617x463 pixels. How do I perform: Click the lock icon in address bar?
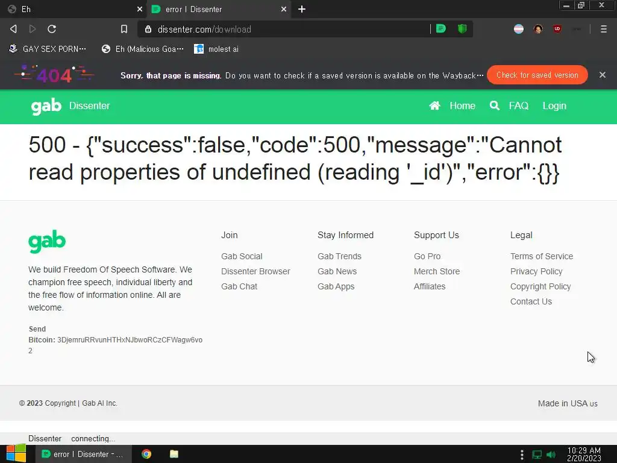148,29
